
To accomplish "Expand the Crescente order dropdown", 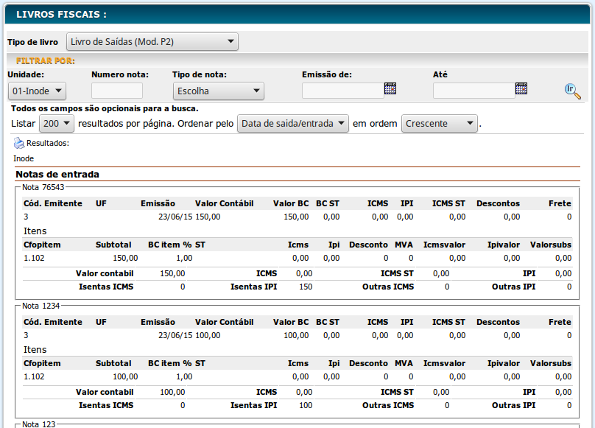I will click(x=440, y=124).
